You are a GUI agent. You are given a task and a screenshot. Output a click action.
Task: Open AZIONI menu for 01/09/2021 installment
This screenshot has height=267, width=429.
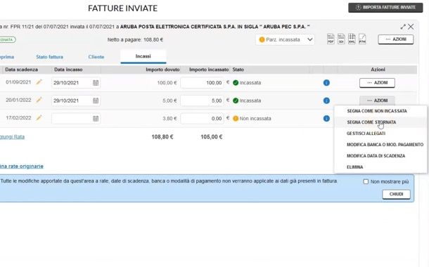(377, 83)
